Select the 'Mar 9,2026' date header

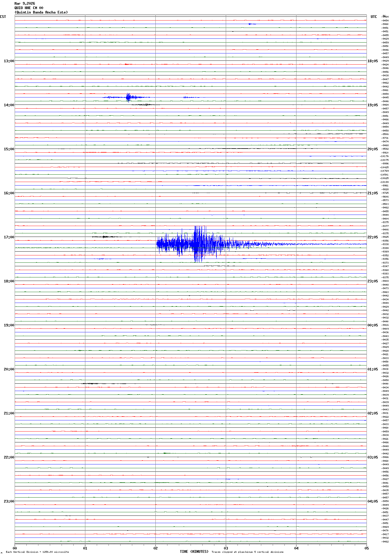pos(25,4)
